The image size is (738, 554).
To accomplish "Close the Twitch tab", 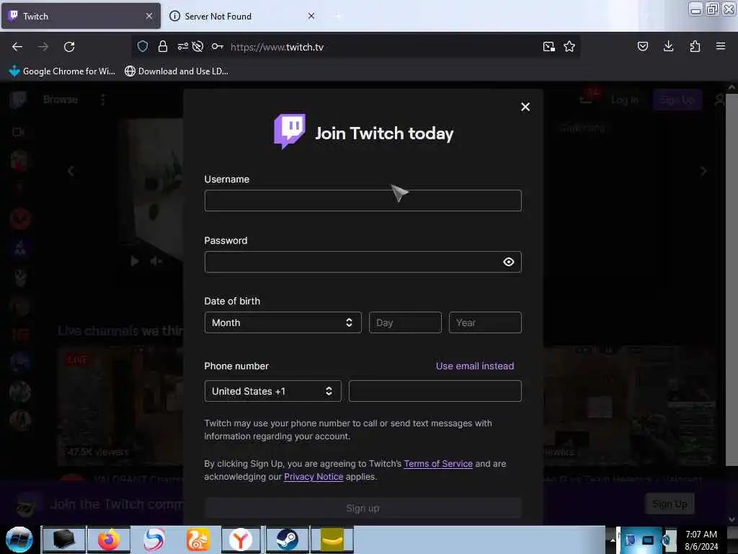I will click(x=149, y=16).
